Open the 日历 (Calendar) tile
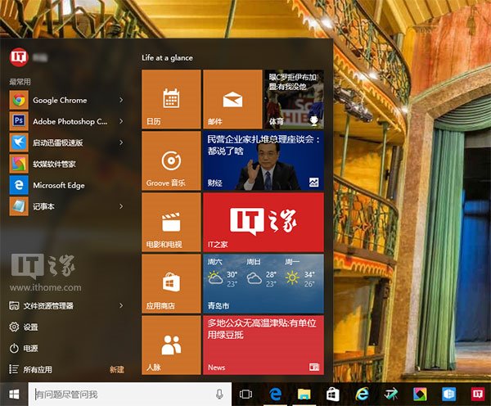This screenshot has height=406, width=491. pos(171,99)
